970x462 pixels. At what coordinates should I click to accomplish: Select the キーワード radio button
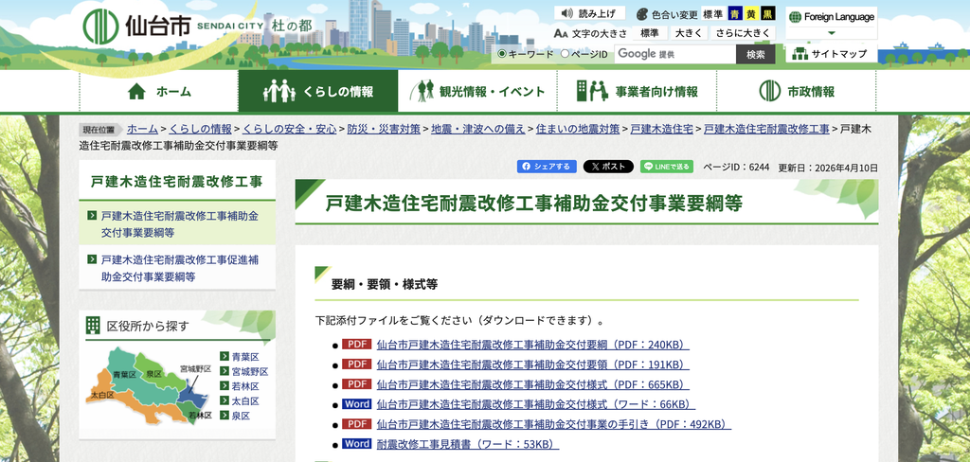(502, 54)
